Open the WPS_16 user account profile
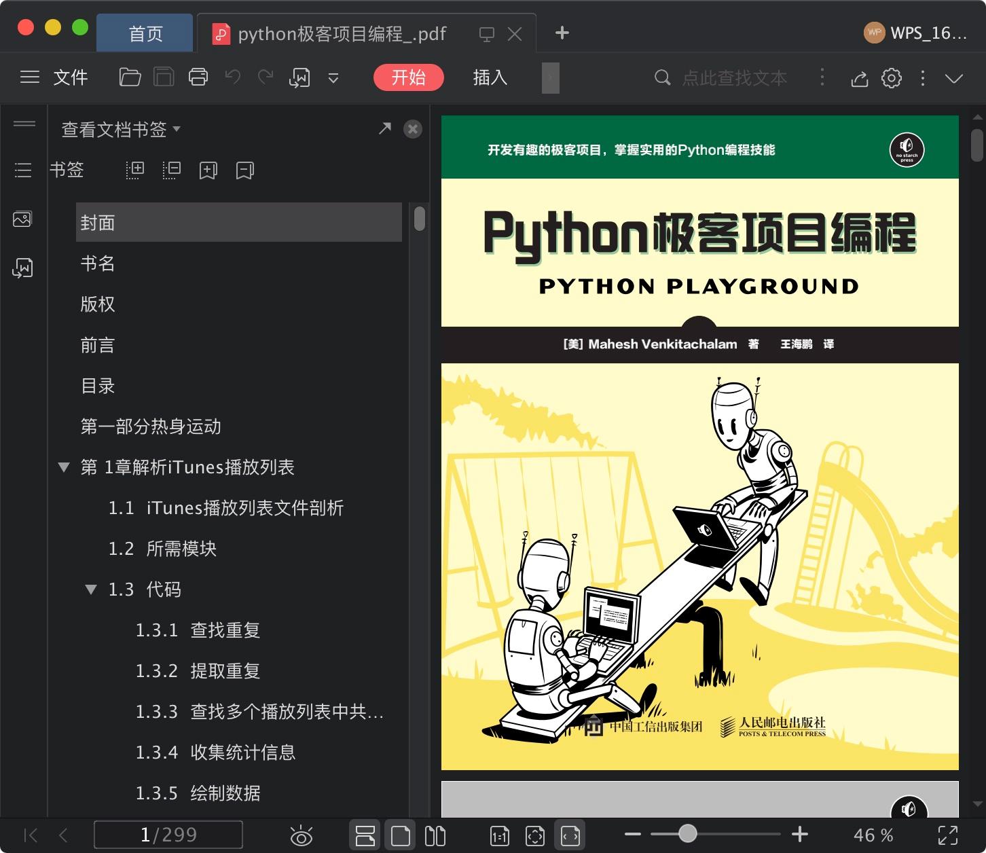 (x=915, y=33)
